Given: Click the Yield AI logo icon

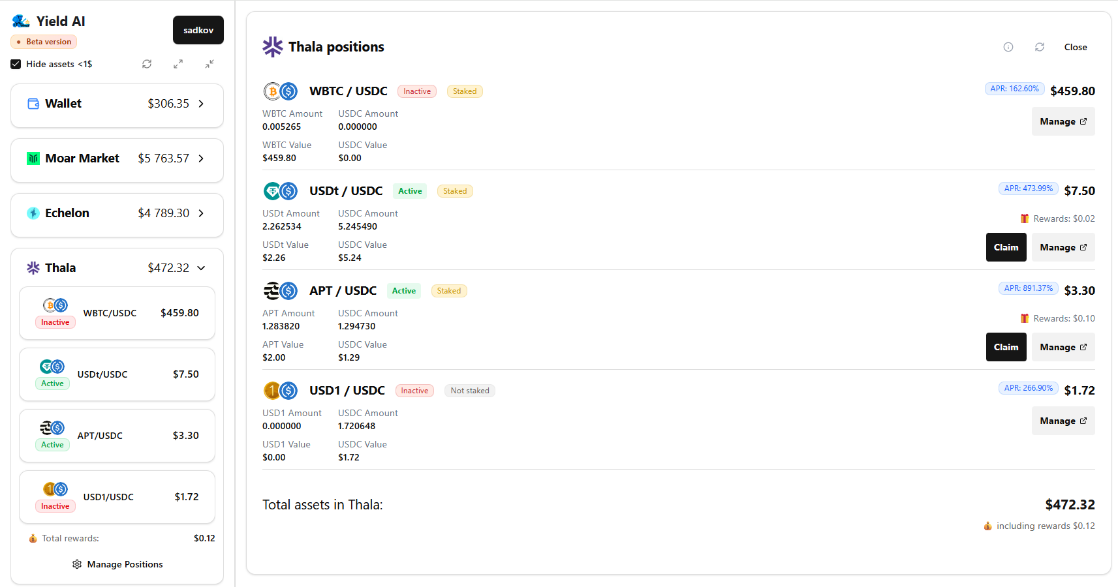Looking at the screenshot, I should coord(21,22).
